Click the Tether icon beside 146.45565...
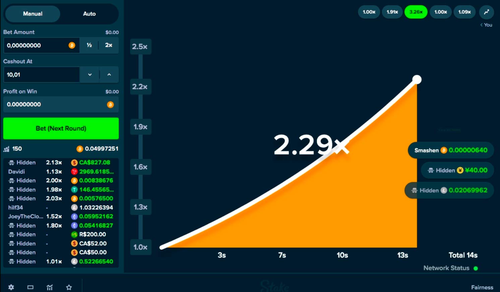The image size is (500, 292). coord(74,190)
